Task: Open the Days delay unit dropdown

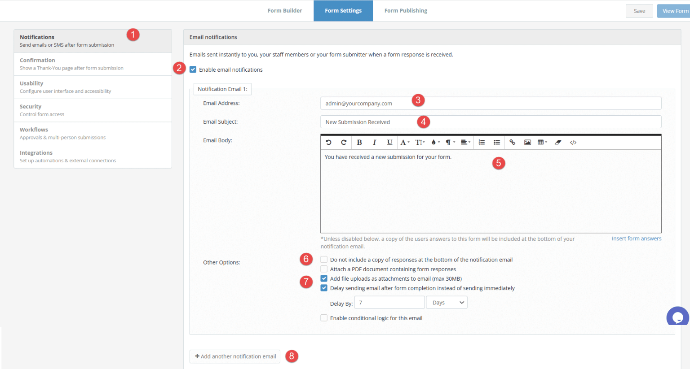Action: tap(446, 302)
